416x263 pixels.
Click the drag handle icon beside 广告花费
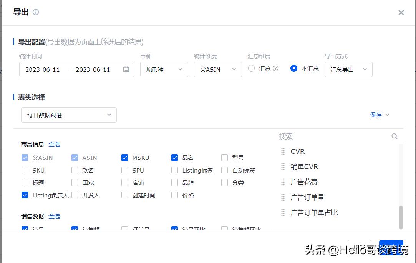(x=283, y=182)
